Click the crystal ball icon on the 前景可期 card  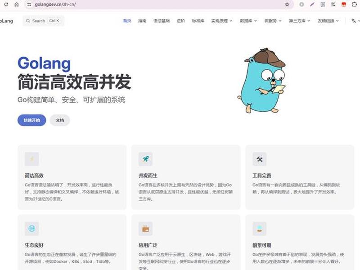260,229
